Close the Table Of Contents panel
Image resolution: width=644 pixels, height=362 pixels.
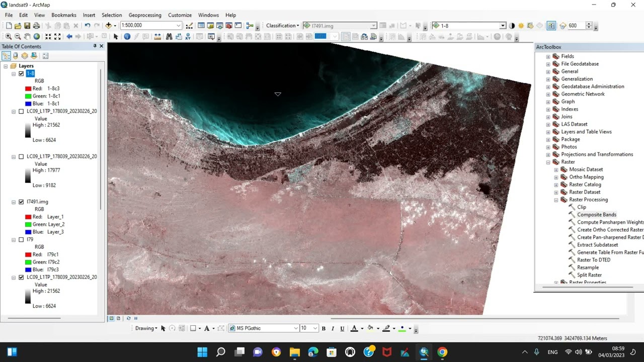pyautogui.click(x=101, y=46)
